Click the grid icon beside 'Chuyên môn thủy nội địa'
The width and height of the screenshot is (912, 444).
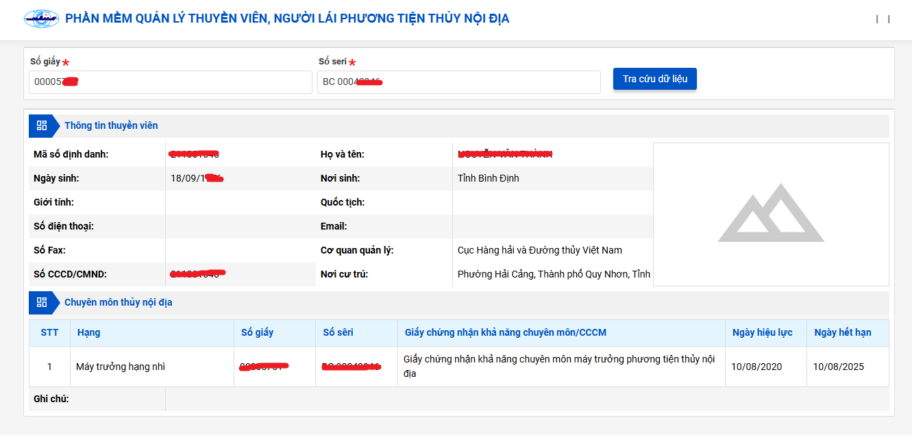41,301
